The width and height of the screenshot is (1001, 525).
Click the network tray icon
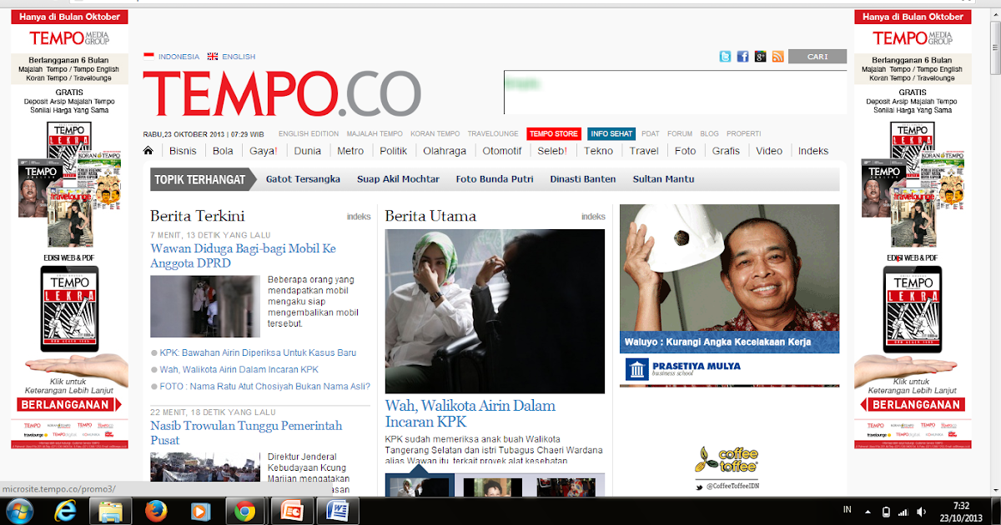click(903, 511)
